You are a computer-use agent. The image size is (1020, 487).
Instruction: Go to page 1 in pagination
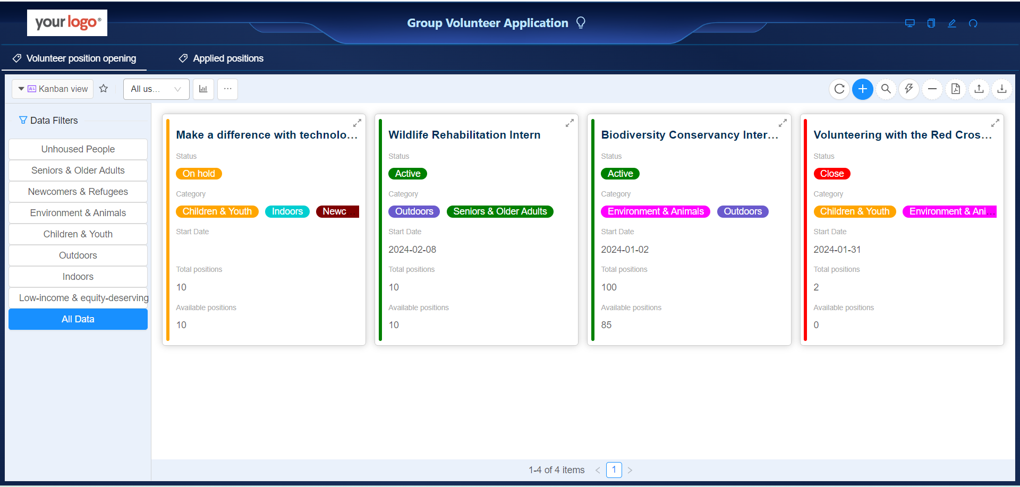tap(614, 470)
